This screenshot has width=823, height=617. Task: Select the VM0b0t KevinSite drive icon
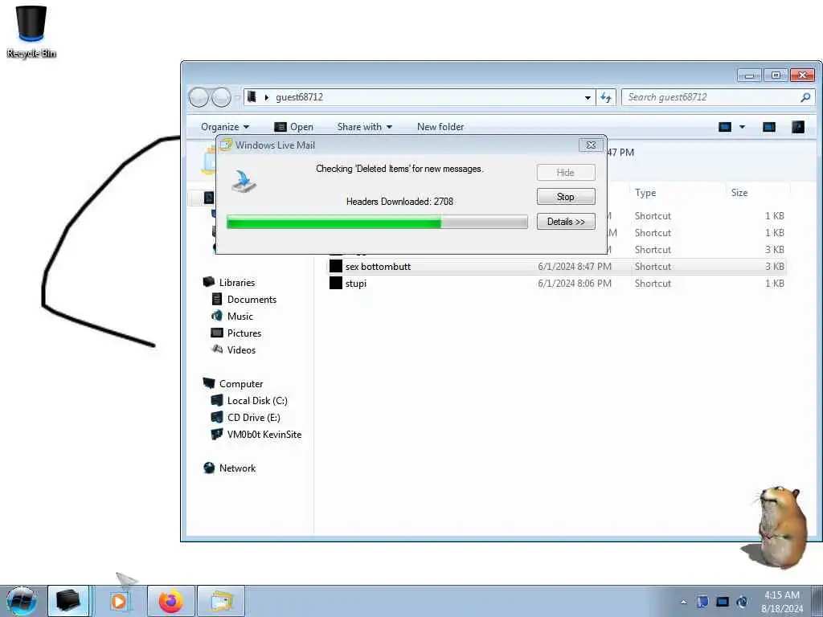coord(216,435)
